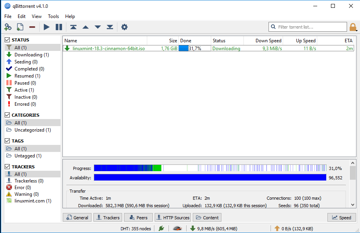
Task: Click the qBittorrent title bar logo
Action: [x=7, y=6]
